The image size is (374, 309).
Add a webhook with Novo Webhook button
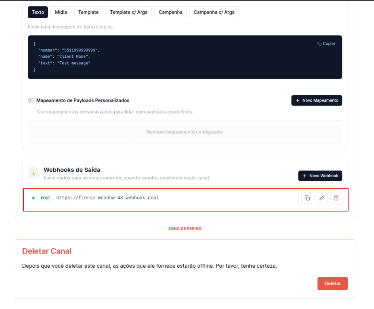coord(320,176)
